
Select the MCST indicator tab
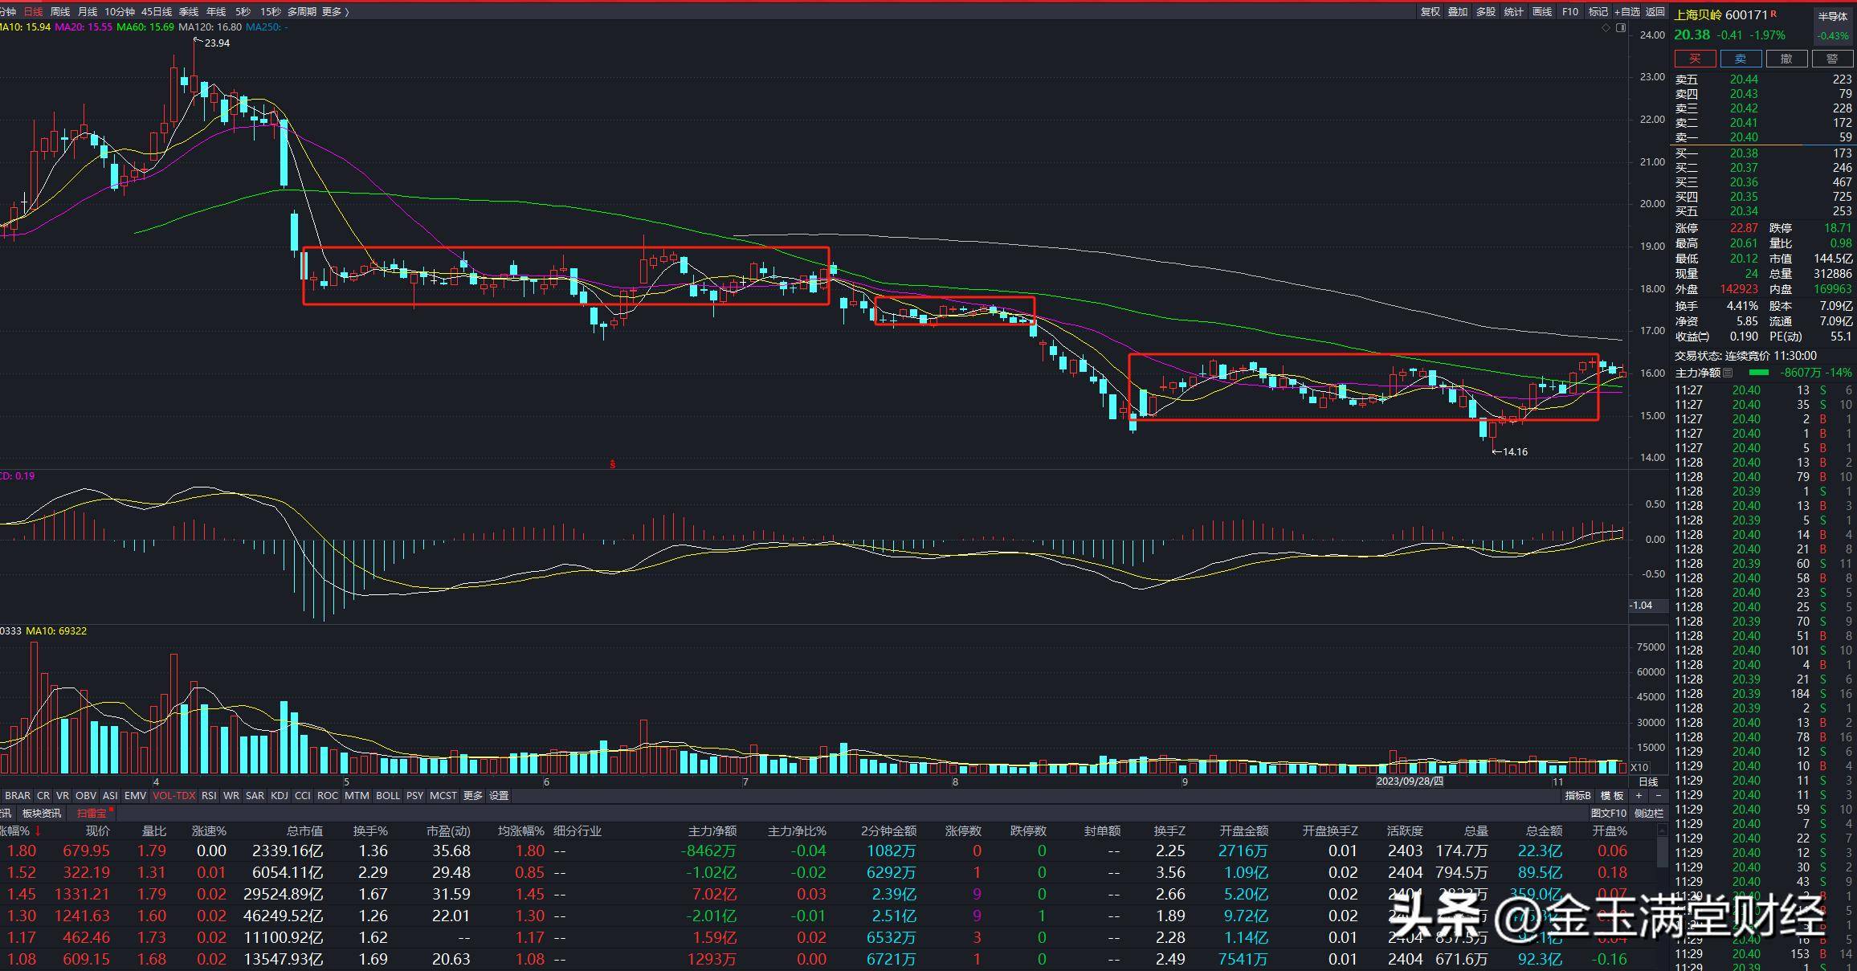[443, 796]
